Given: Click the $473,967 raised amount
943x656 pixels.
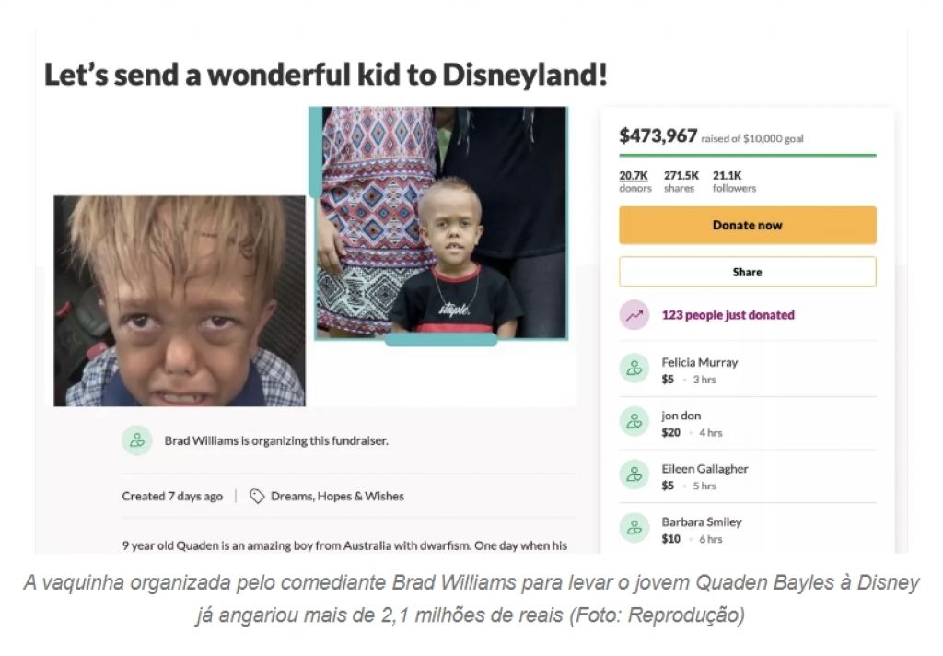Looking at the screenshot, I should [658, 136].
